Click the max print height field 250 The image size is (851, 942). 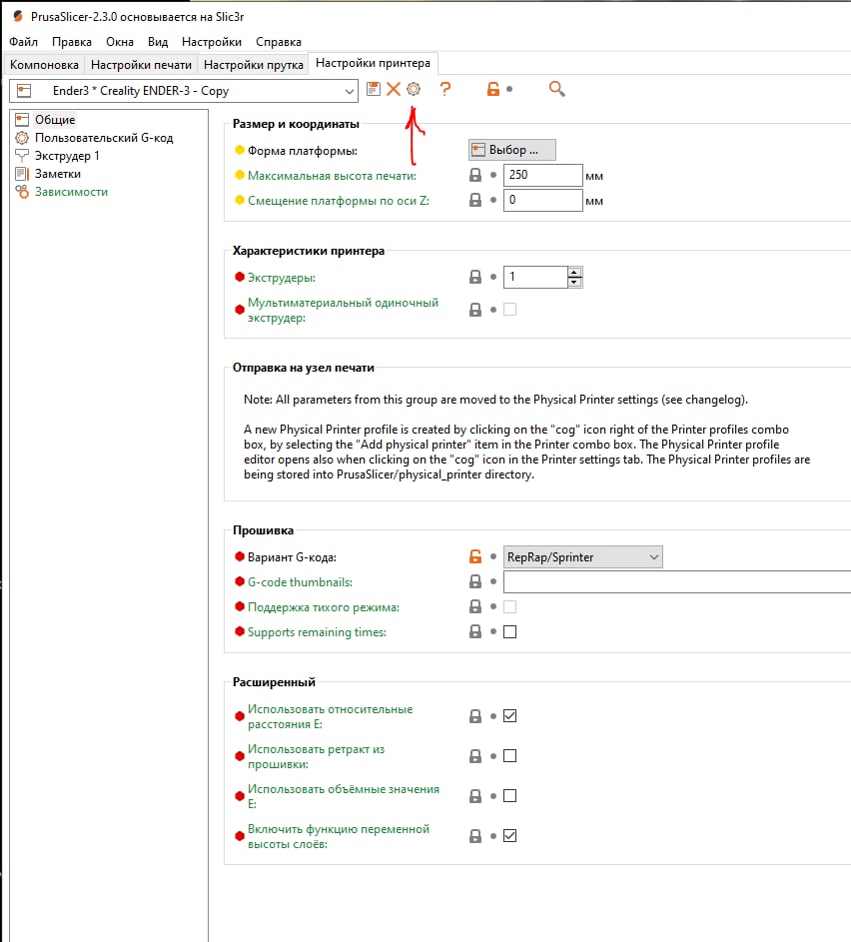pyautogui.click(x=543, y=175)
